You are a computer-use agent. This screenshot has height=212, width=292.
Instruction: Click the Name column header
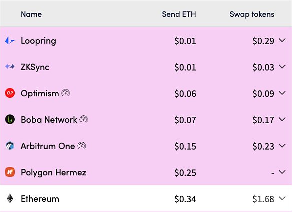[31, 14]
